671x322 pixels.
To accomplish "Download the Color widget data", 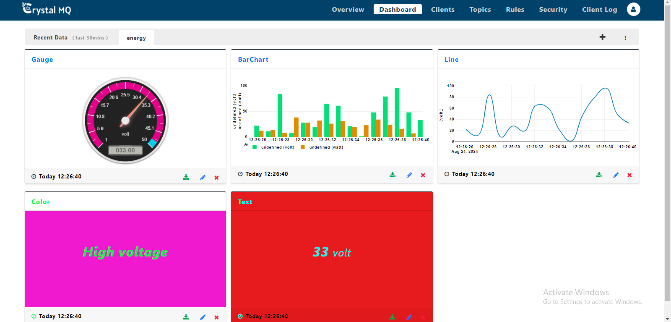I will click(186, 317).
